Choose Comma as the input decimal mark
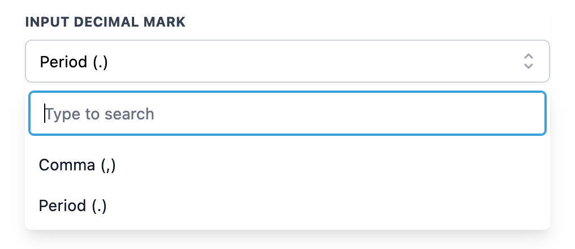 point(77,165)
